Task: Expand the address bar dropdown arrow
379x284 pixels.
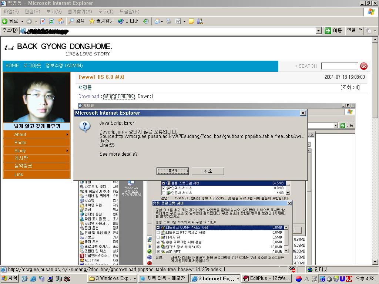Action: tap(318, 31)
